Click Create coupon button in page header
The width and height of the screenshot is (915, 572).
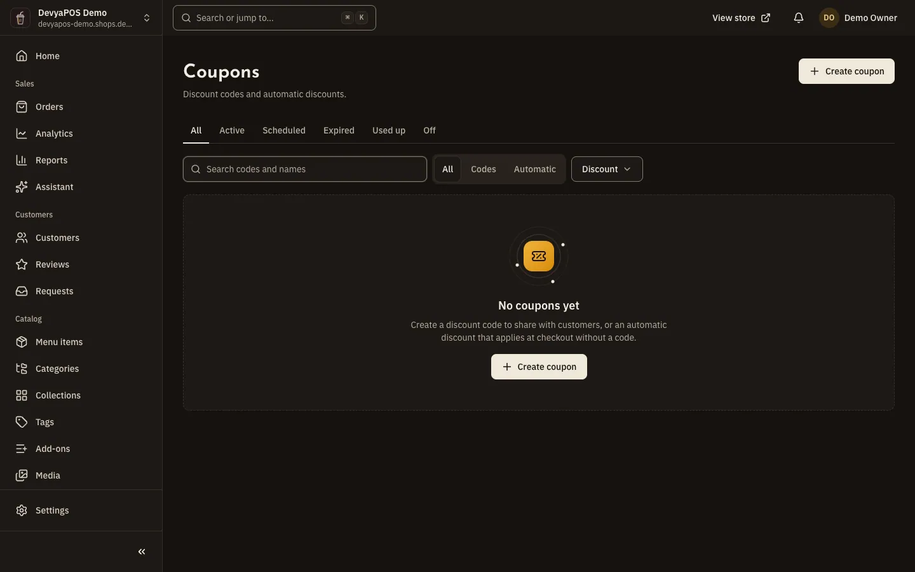point(846,71)
